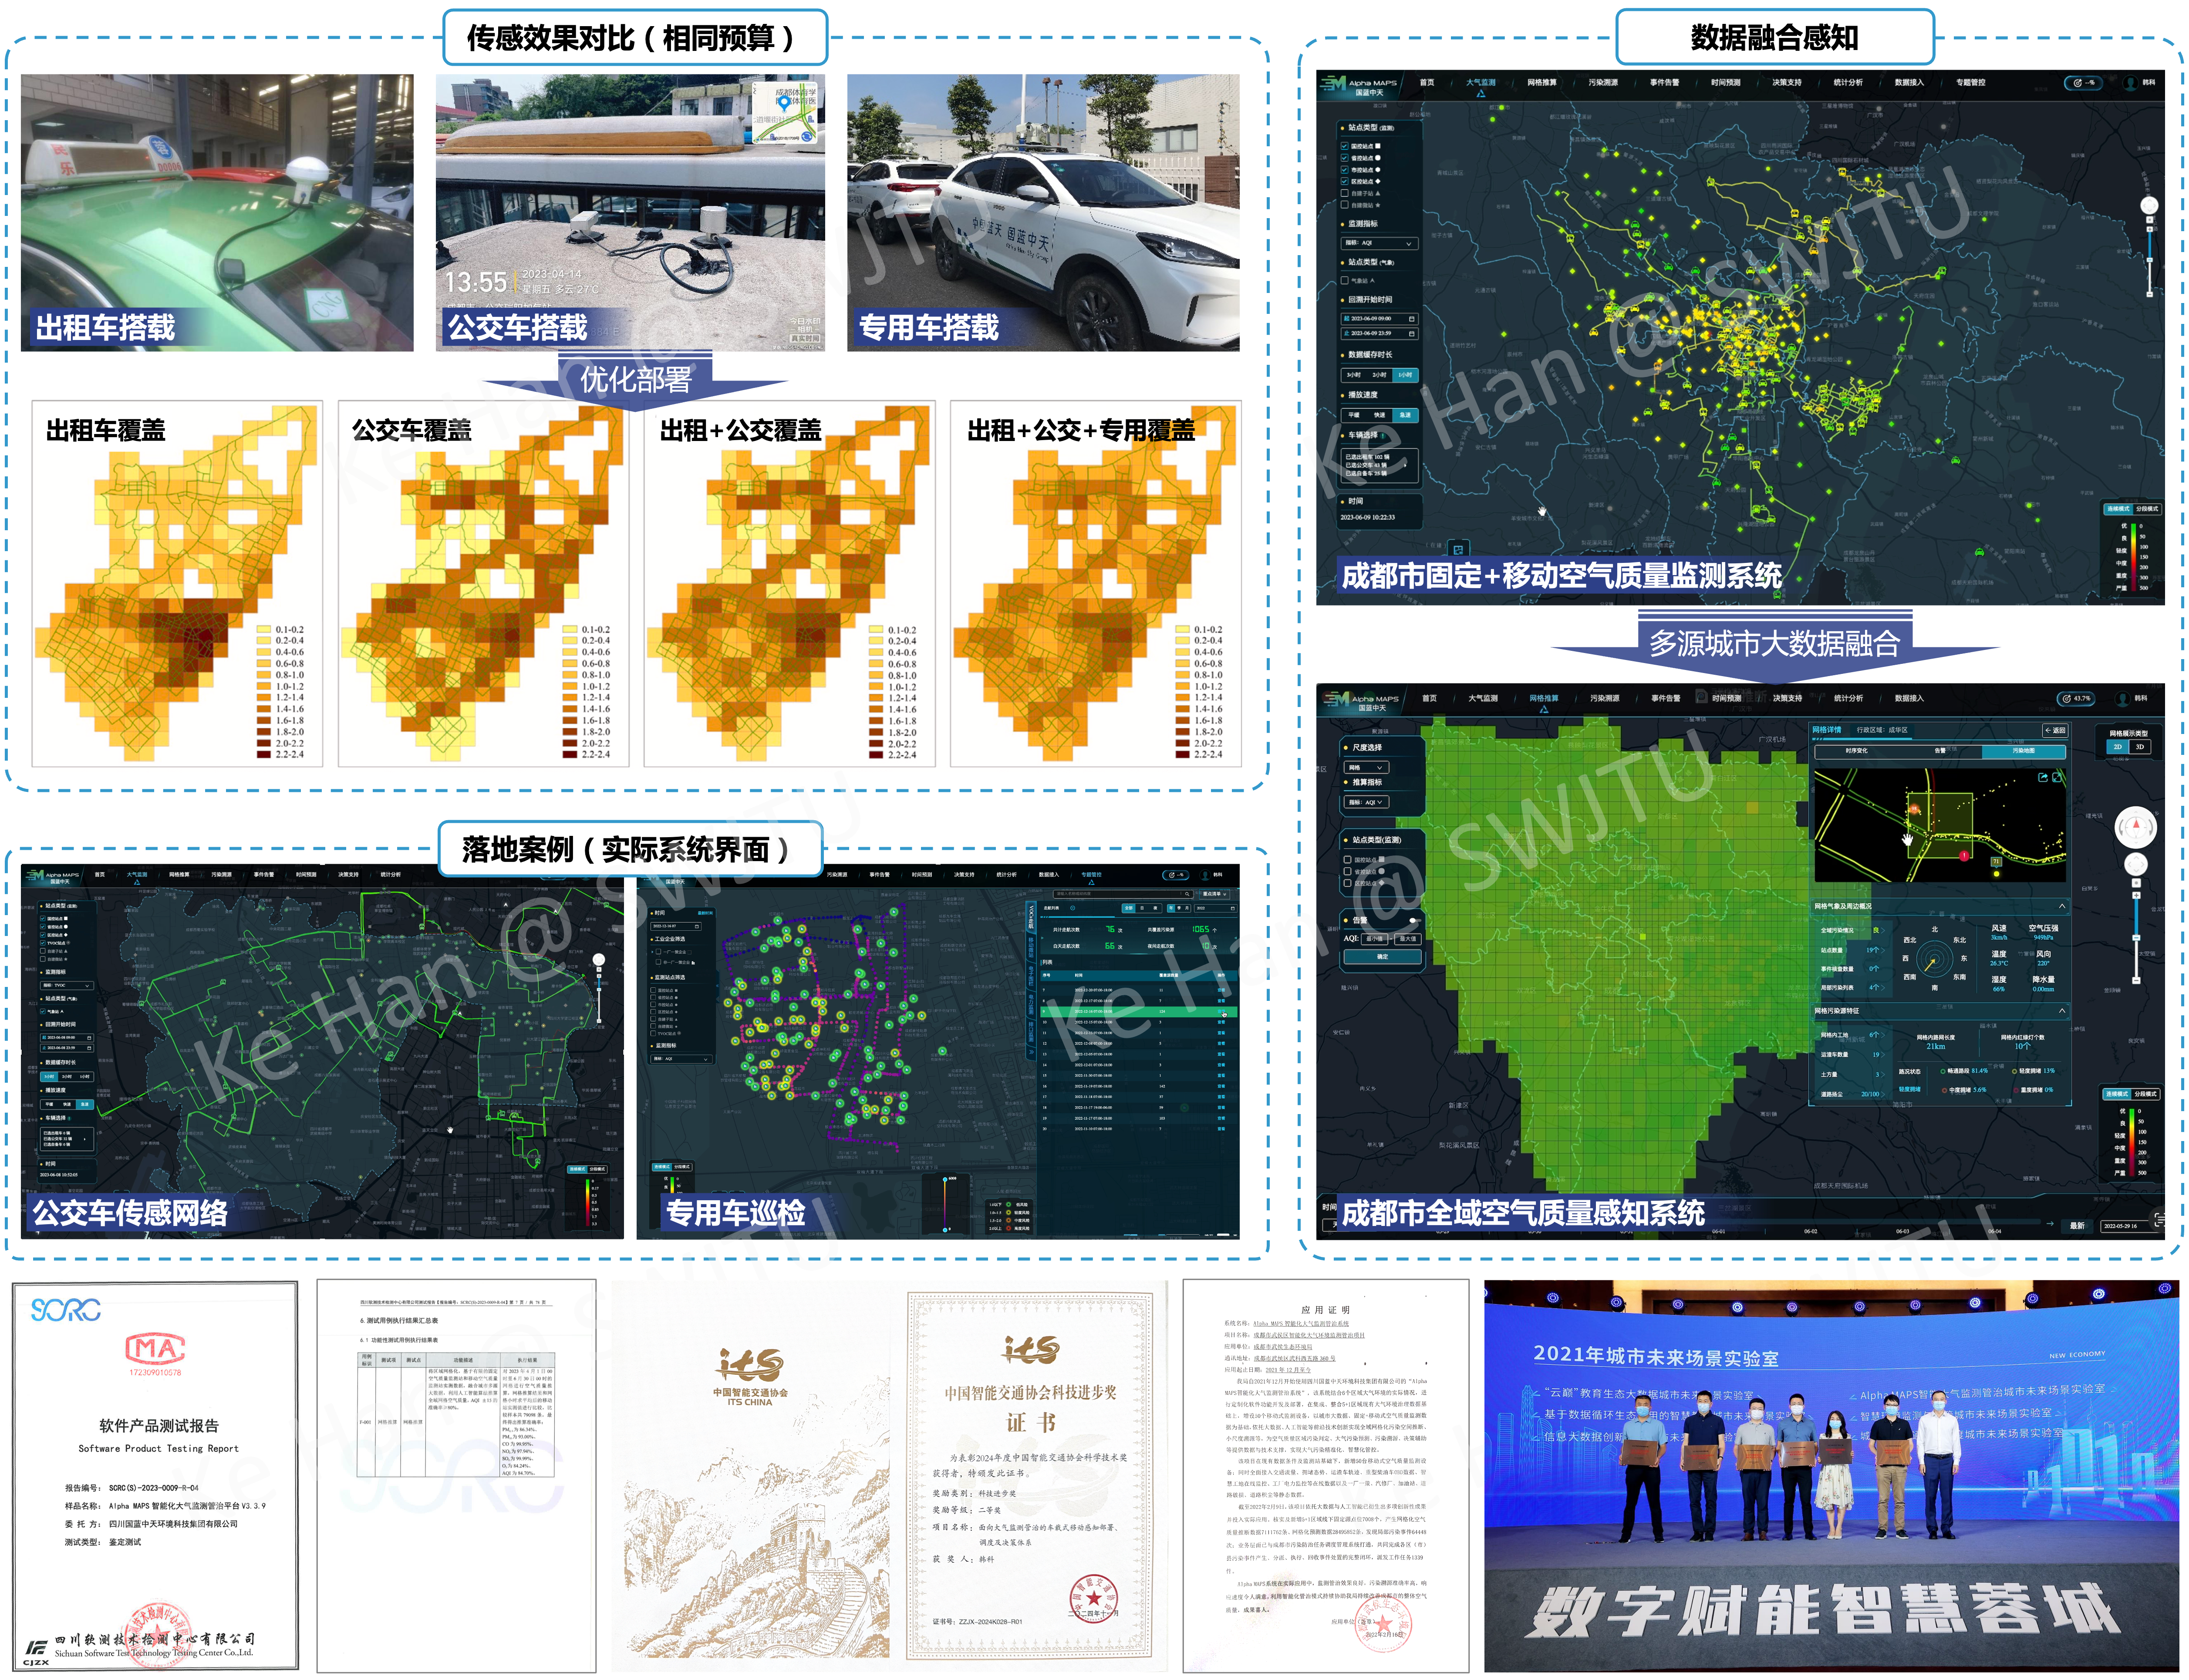This screenshot has height=1680, width=2189.
Task: Click the arrow beside the 已选出租车 102 辆 list
Action: coord(1405,465)
